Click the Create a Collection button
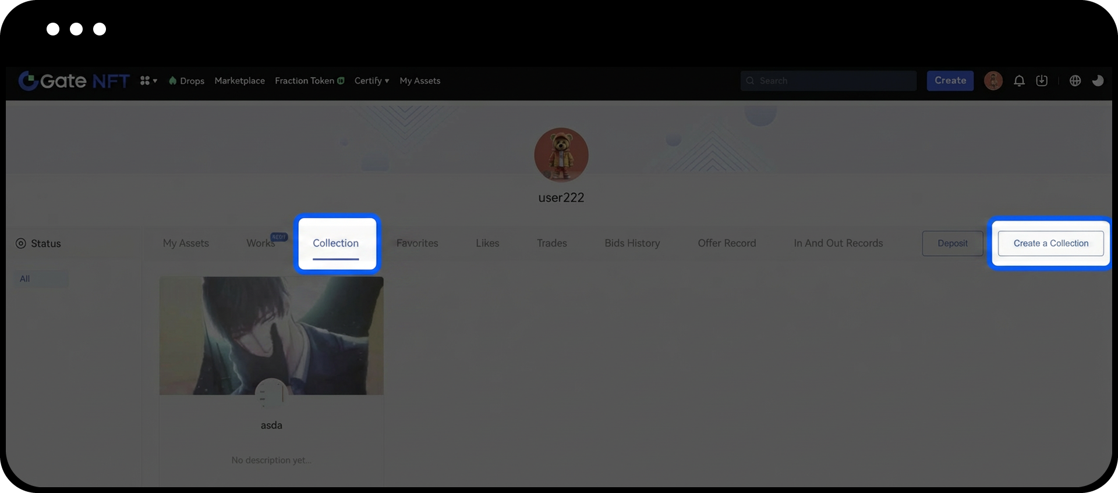Viewport: 1118px width, 493px height. (x=1050, y=244)
